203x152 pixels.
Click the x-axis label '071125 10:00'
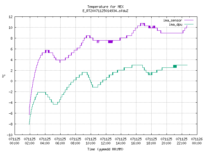[91, 141]
